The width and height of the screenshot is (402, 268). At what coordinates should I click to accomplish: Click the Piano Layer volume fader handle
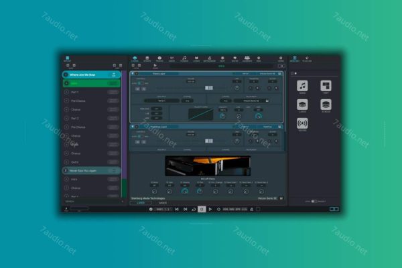pyautogui.click(x=208, y=88)
